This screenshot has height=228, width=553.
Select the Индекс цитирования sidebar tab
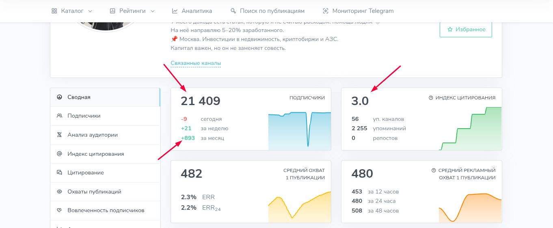click(105, 154)
